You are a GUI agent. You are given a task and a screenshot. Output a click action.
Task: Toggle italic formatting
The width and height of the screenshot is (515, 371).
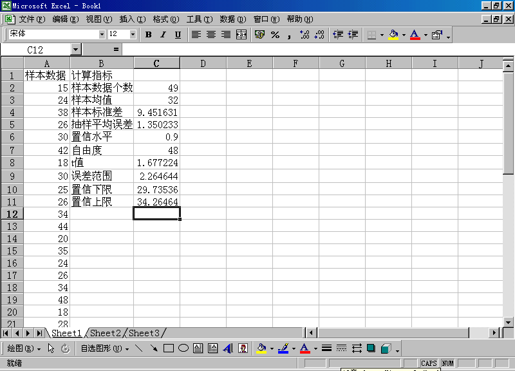(163, 35)
